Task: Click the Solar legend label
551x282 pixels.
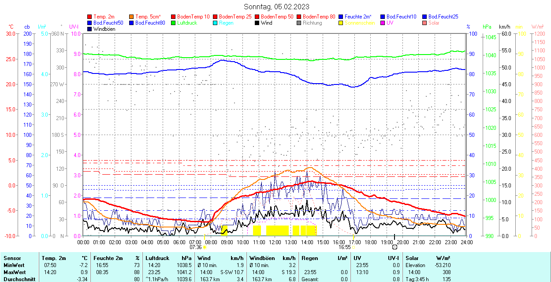Action: click(x=434, y=23)
